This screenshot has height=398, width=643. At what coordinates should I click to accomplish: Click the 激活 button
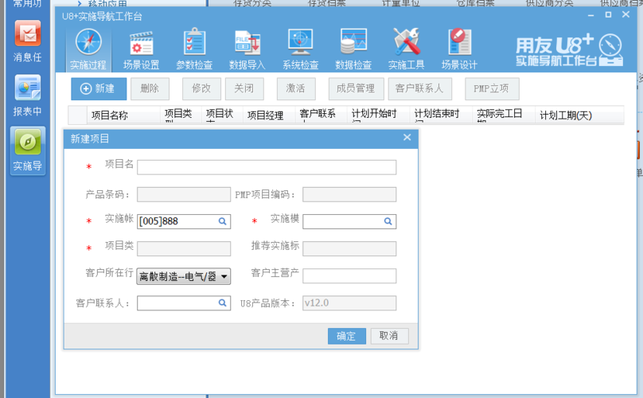[296, 88]
